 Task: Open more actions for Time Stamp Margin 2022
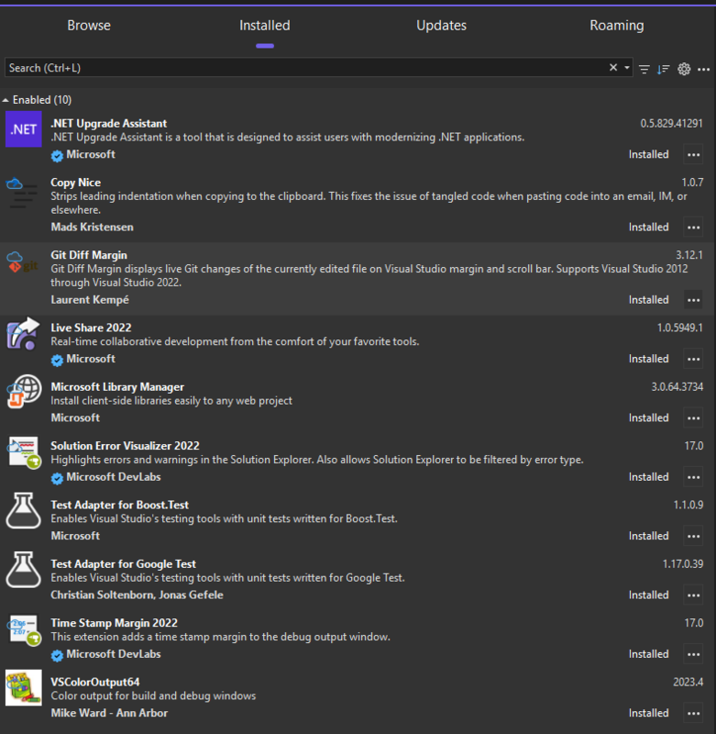click(x=693, y=654)
